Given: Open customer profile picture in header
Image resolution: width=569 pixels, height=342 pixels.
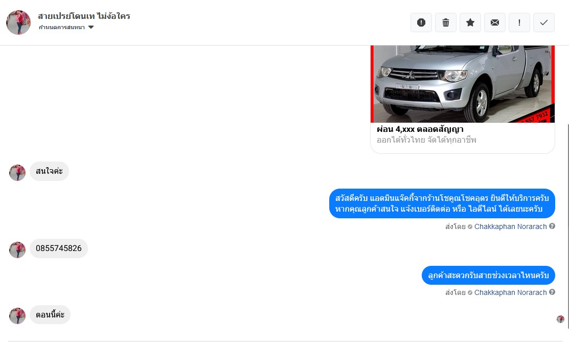Looking at the screenshot, I should (x=18, y=22).
